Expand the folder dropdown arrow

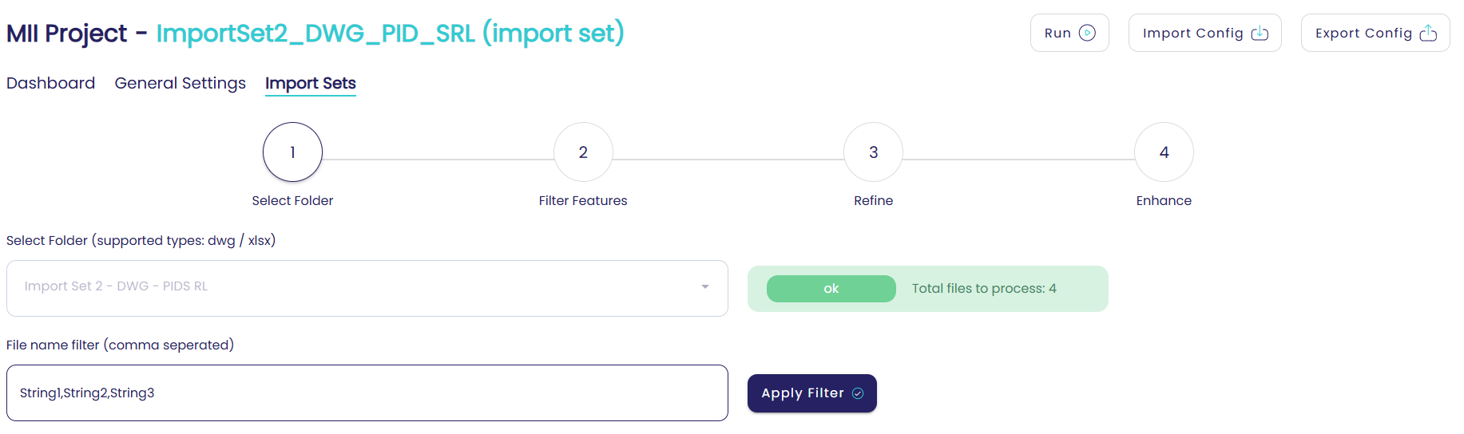[705, 287]
